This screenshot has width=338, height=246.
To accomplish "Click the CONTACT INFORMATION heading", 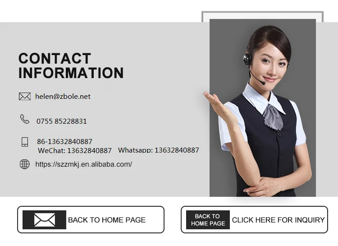I will 71,65.
